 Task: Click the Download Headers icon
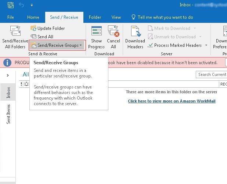point(135,31)
